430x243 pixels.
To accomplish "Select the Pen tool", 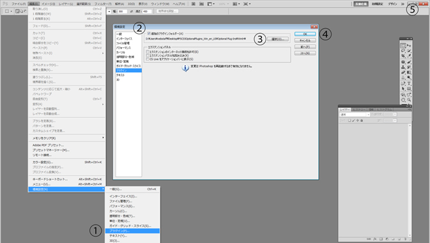I will [x=403, y=84].
